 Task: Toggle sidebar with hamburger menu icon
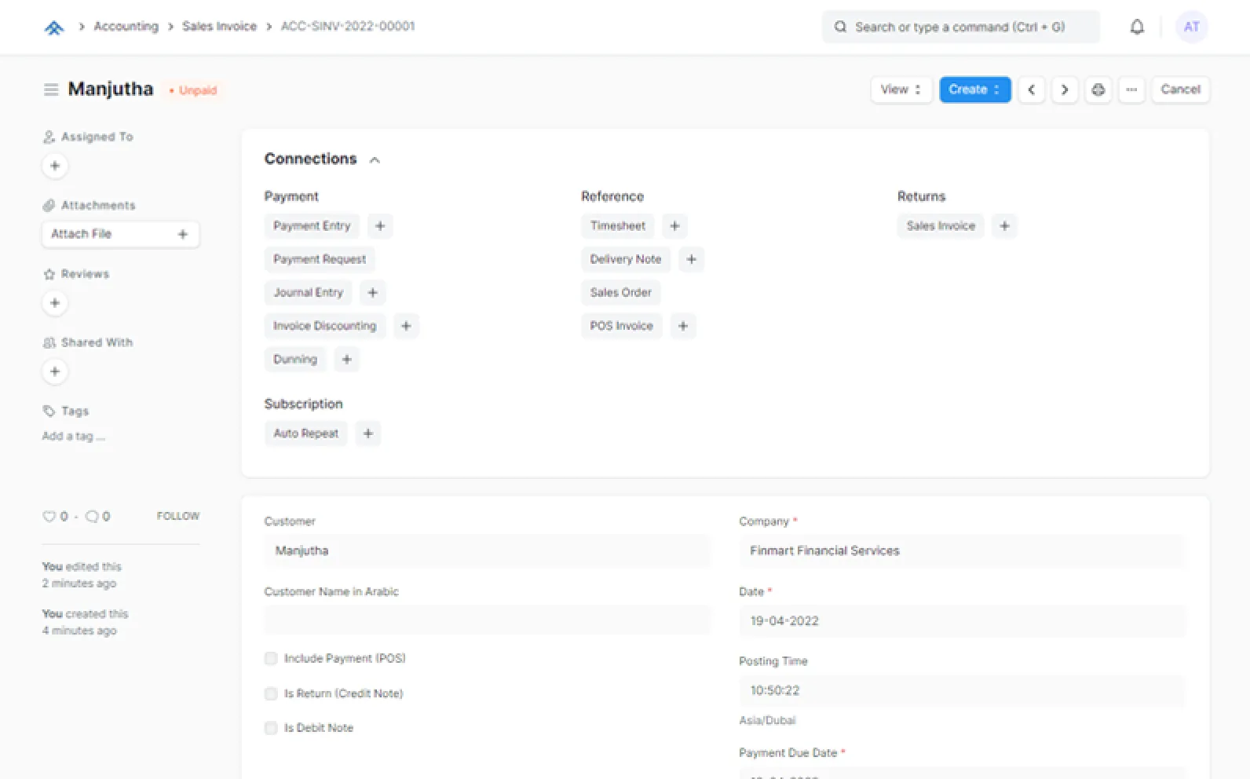51,90
